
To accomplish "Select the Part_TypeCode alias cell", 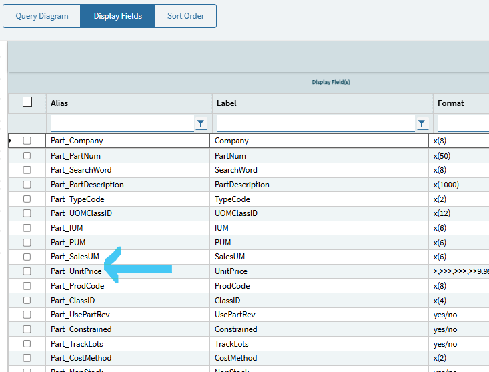I will [x=128, y=199].
